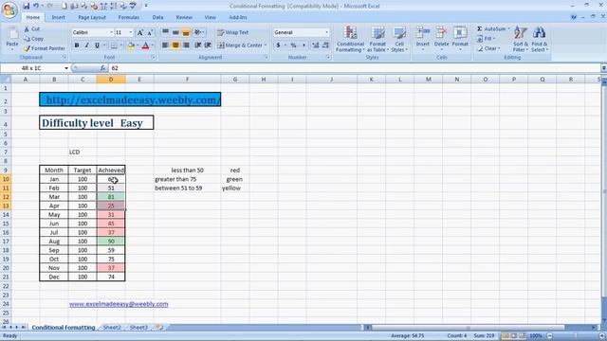Increase decimal places
Screen dimensions: 607x341
316,45
